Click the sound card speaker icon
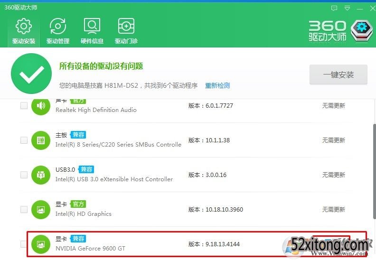This screenshot has width=376, height=260. tap(41, 106)
